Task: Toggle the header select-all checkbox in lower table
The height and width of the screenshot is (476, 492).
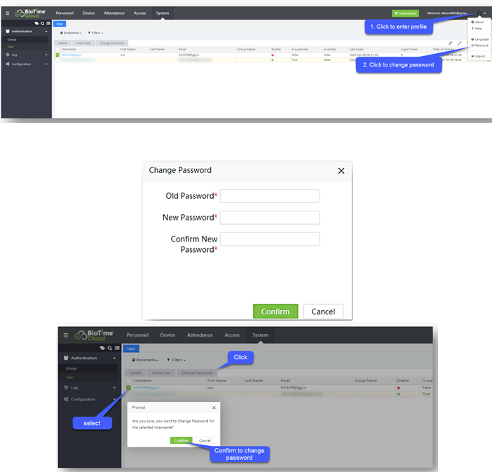Action: pyautogui.click(x=128, y=381)
